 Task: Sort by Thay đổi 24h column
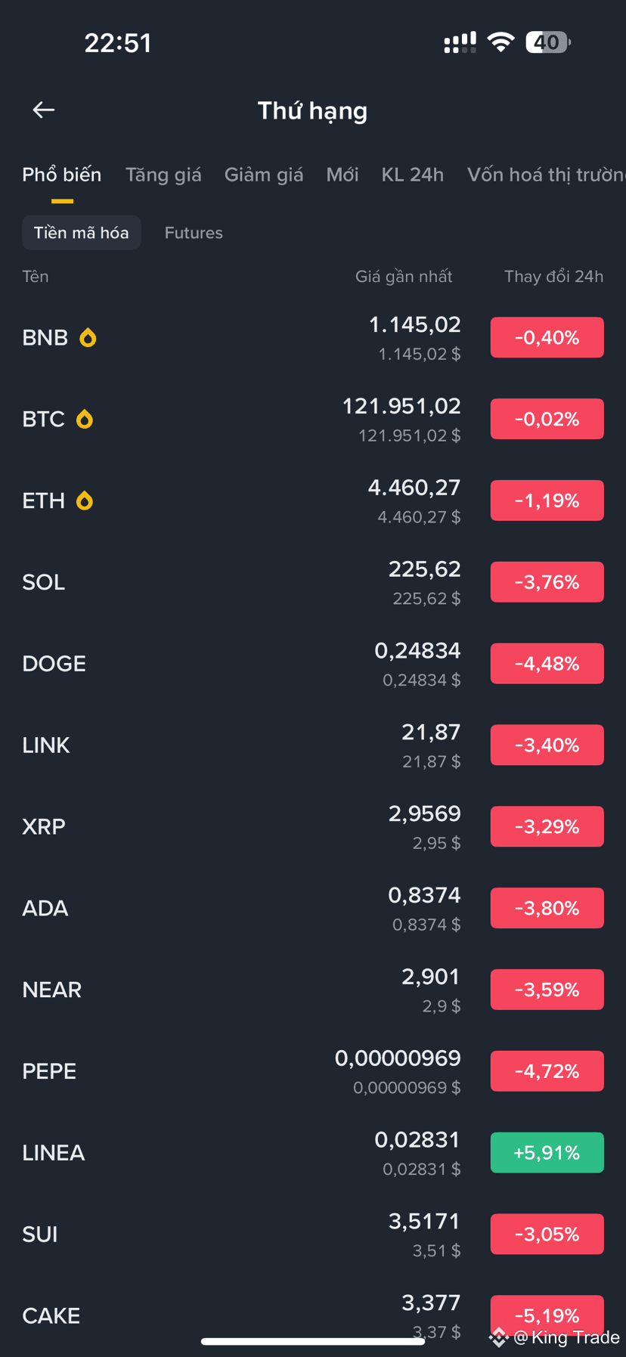click(x=553, y=277)
